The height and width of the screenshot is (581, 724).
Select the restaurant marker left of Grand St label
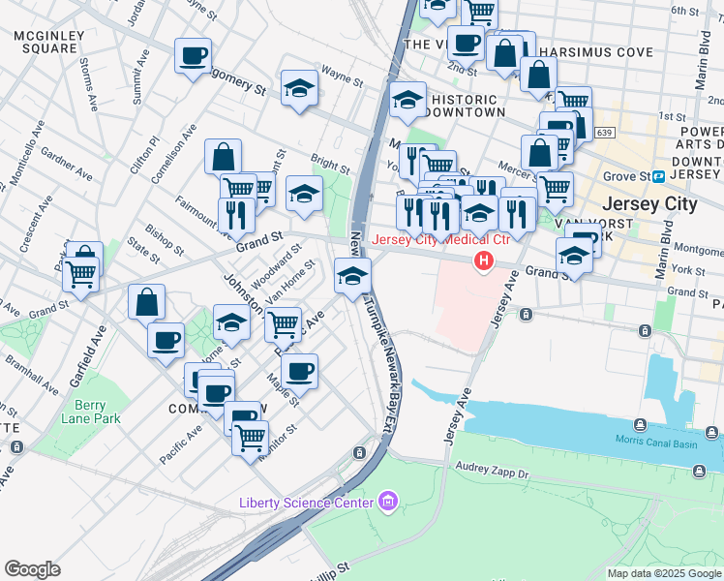pyautogui.click(x=236, y=218)
